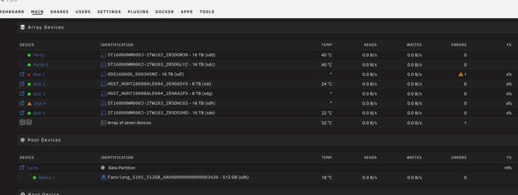Switch to the Shares tab

click(60, 11)
